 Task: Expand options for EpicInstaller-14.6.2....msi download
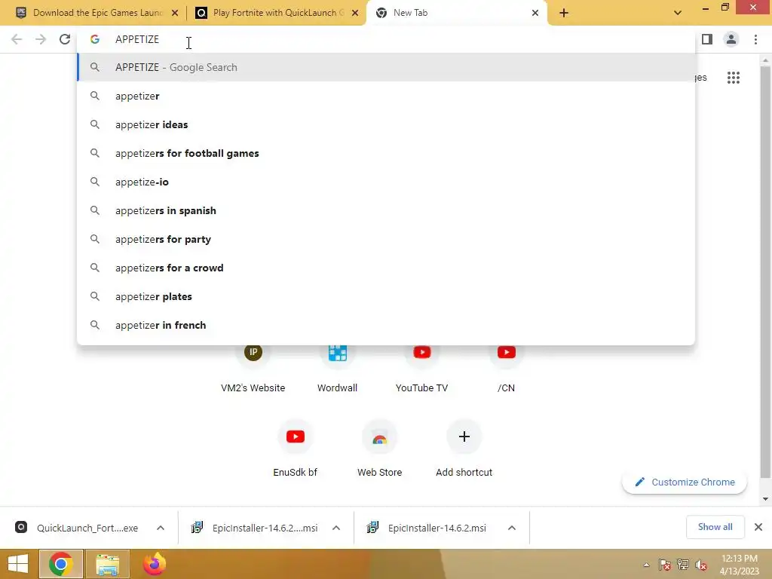[x=336, y=528]
